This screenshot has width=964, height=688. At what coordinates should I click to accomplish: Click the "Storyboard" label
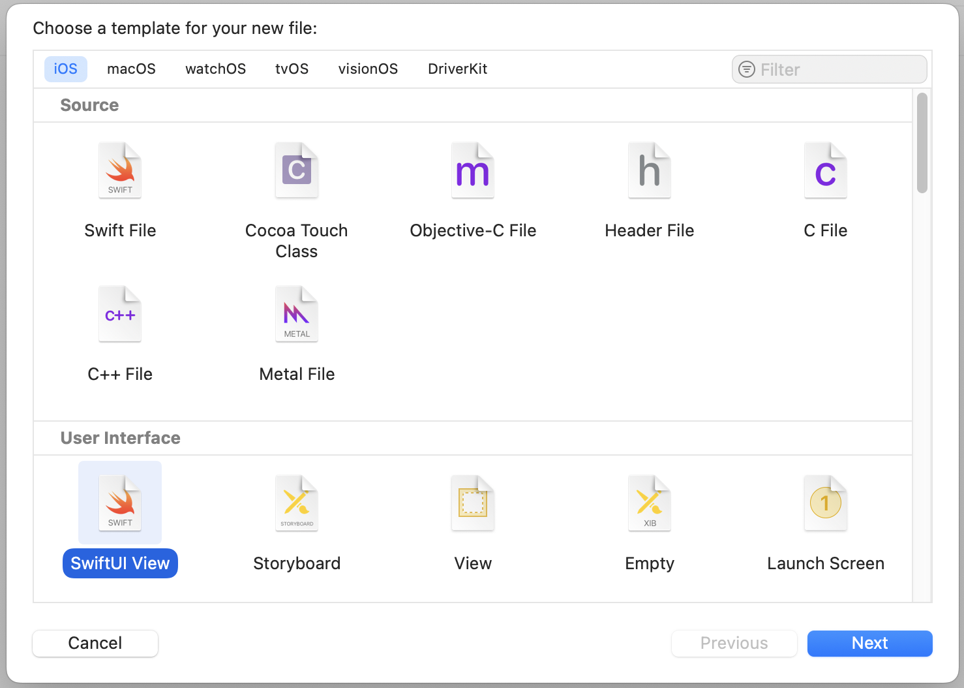click(x=297, y=563)
